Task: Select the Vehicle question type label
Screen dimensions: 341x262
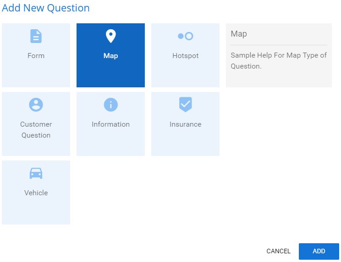Action: [36, 193]
